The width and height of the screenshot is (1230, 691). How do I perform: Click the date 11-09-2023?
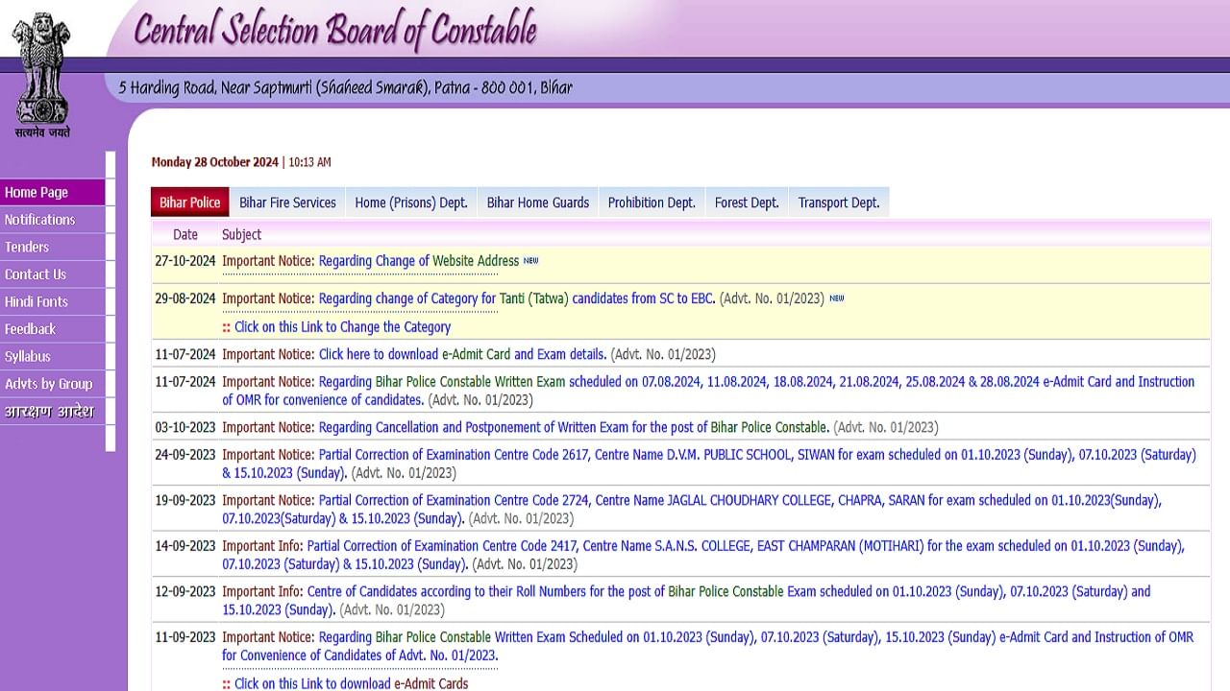click(185, 637)
